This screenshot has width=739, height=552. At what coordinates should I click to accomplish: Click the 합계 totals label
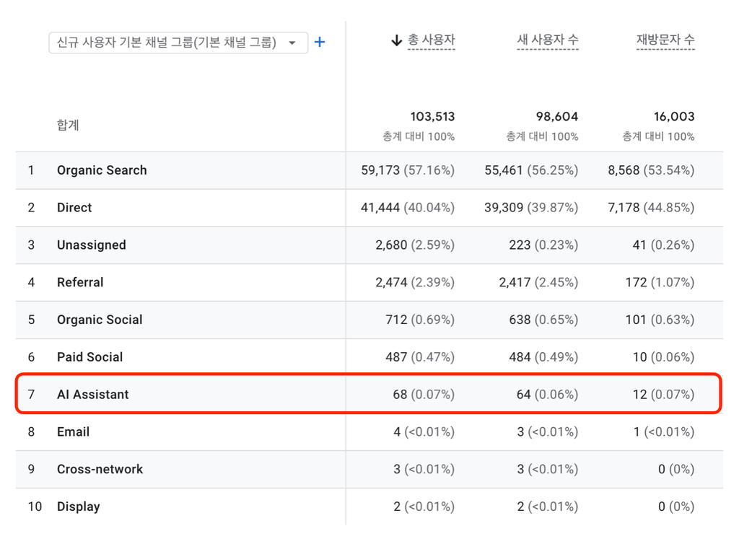pyautogui.click(x=68, y=125)
